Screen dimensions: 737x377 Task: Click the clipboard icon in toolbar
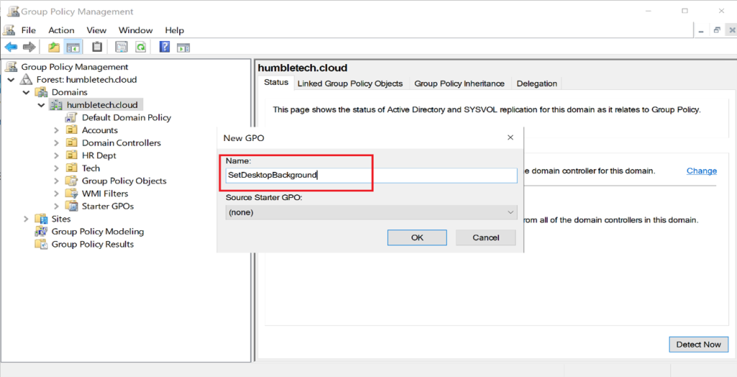pos(96,47)
